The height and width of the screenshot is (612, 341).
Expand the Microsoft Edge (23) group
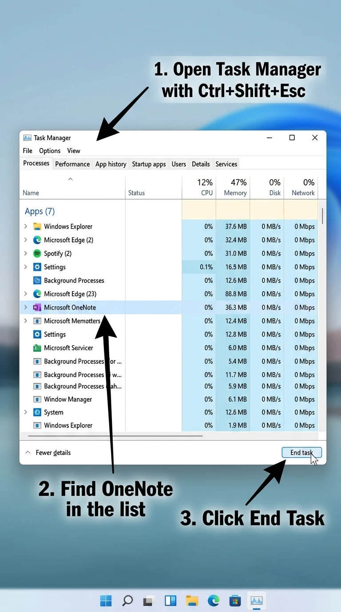click(x=26, y=294)
